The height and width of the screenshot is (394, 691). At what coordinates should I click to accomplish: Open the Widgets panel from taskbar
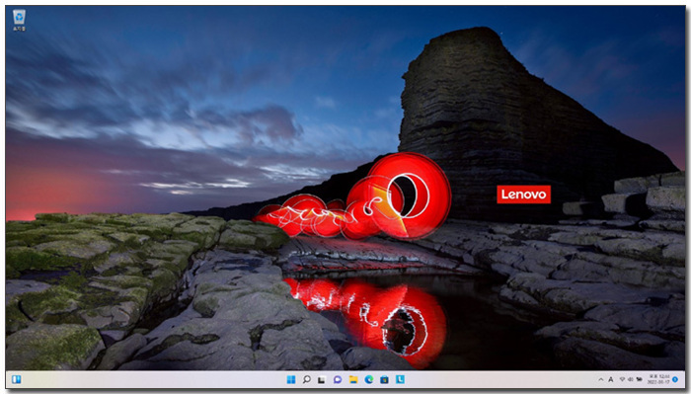click(x=17, y=379)
